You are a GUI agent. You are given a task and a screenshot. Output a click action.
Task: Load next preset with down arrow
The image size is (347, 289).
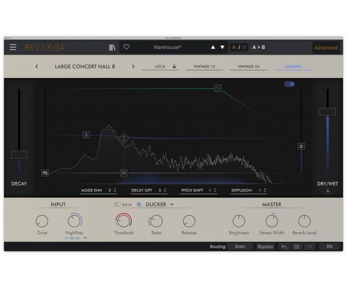223,47
